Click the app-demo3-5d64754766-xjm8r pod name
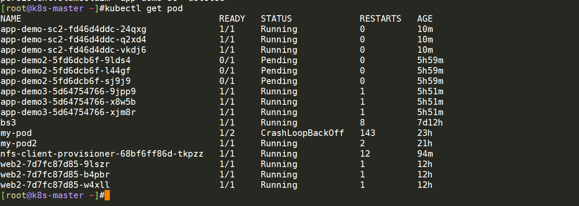579x206 pixels. pos(68,113)
